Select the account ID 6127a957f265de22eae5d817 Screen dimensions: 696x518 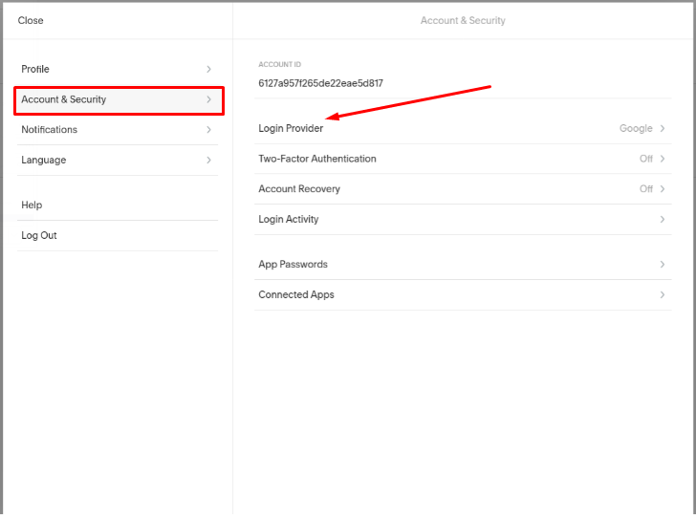[320, 83]
